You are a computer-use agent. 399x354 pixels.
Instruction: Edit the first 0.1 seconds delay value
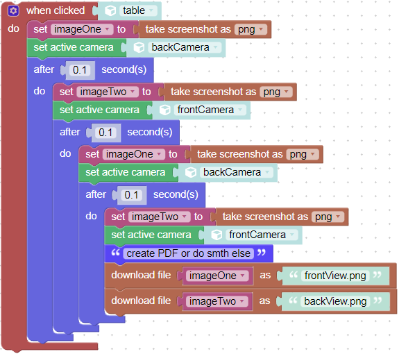pyautogui.click(x=80, y=70)
